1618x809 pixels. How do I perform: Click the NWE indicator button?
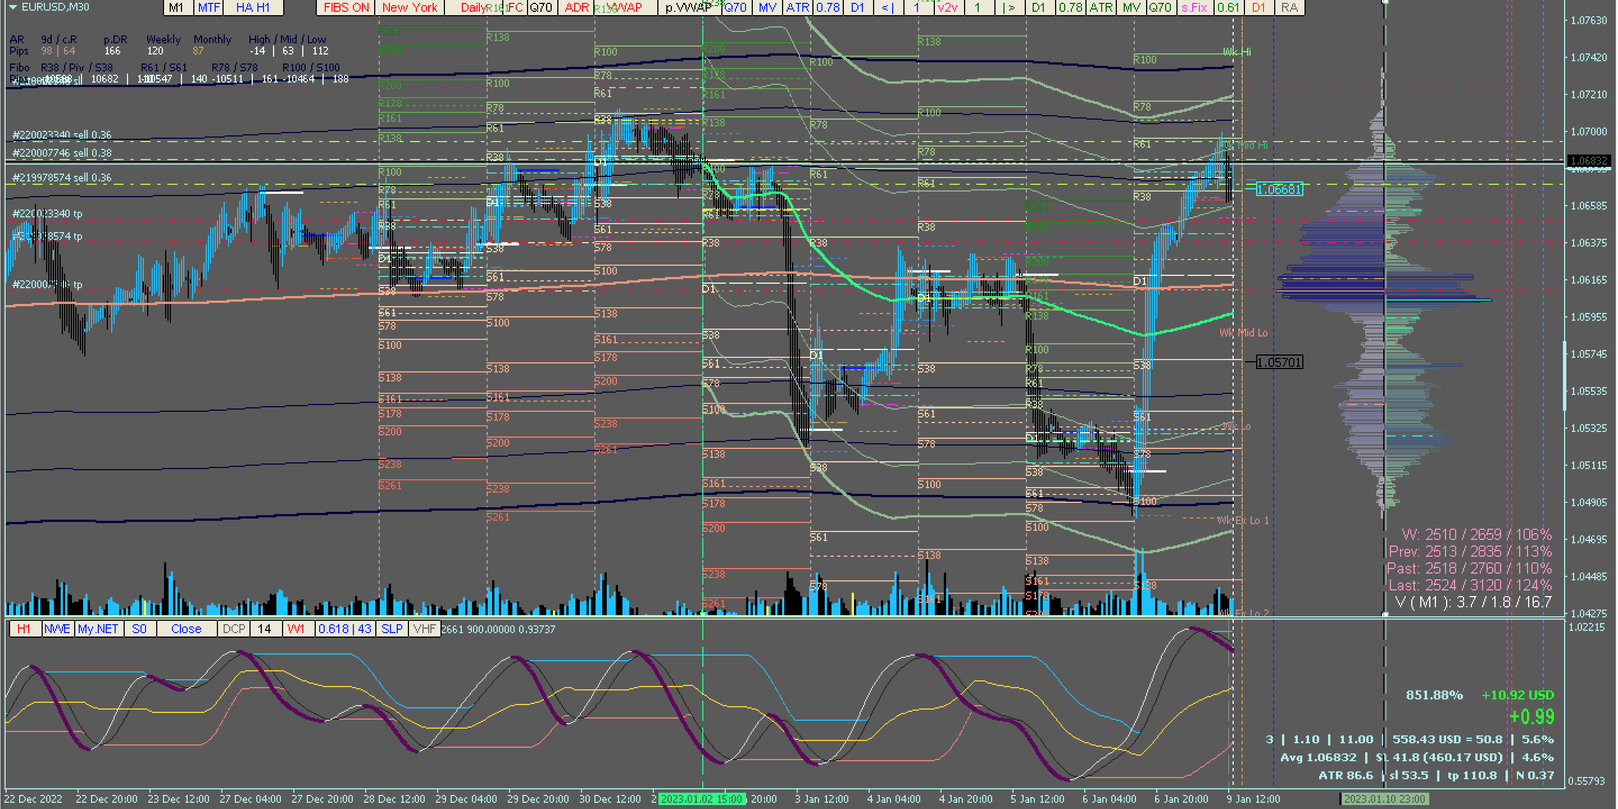(x=57, y=629)
